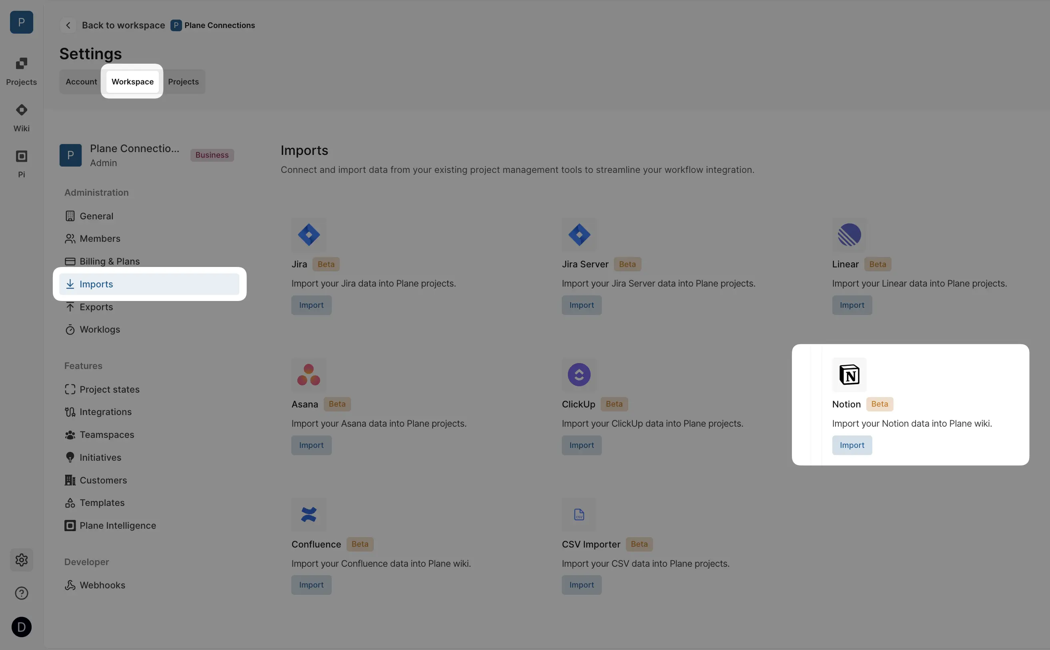
Task: Go back using the chevron arrow
Action: [68, 25]
